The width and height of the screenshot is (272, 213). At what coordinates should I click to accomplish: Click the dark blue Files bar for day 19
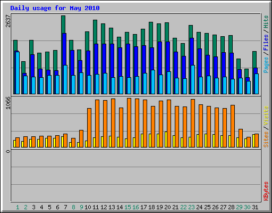[x=160, y=58]
